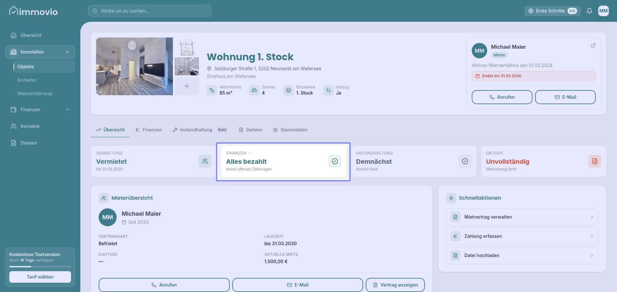Click the Vermietet tenants icon
617x292 pixels.
coord(205,161)
